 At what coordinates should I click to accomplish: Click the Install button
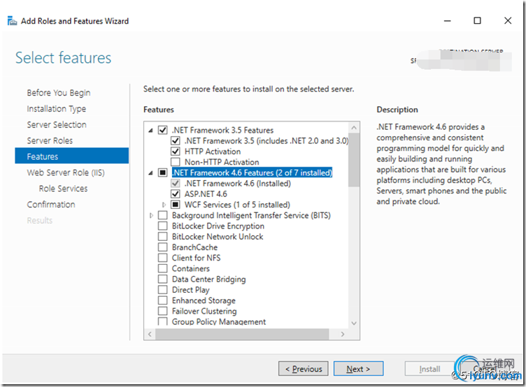pos(429,369)
